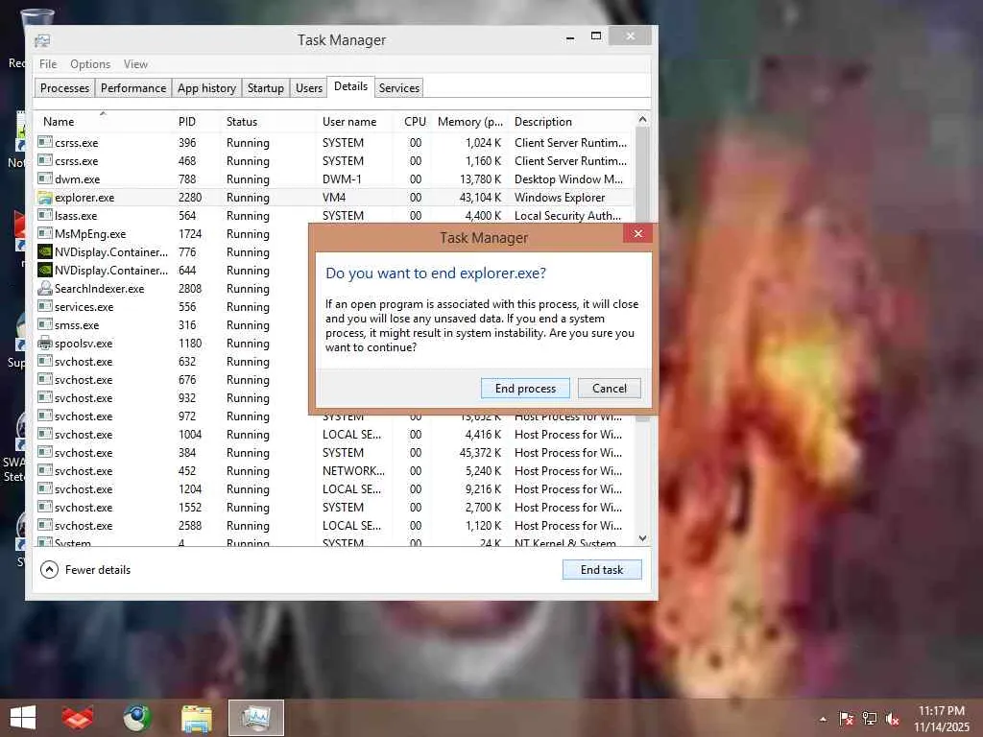This screenshot has width=983, height=737.
Task: Open the Options menu
Action: point(90,64)
